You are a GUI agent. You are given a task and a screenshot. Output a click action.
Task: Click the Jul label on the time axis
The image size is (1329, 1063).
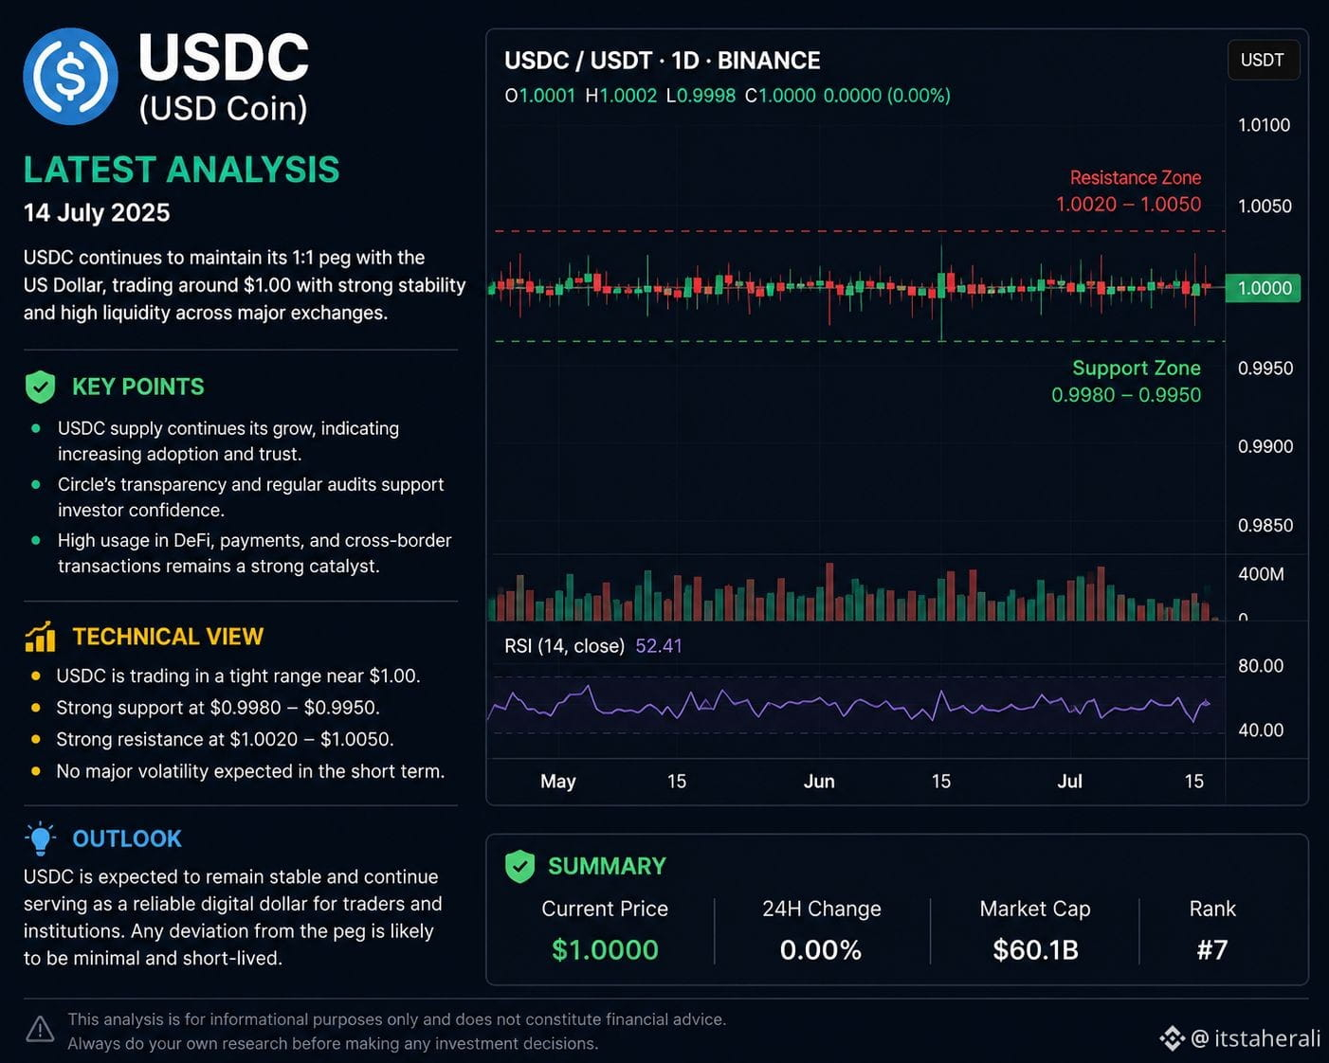point(1069,782)
